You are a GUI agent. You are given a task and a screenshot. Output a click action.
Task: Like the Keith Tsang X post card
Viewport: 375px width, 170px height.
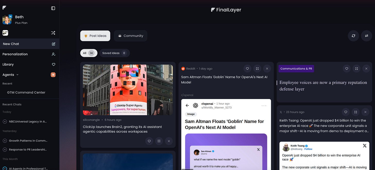(346, 112)
